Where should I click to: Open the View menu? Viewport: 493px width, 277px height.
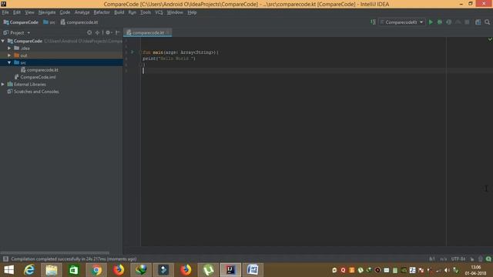pyautogui.click(x=29, y=12)
